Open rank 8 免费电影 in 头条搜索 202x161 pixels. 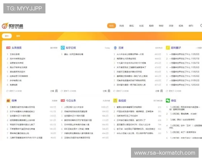14,85
